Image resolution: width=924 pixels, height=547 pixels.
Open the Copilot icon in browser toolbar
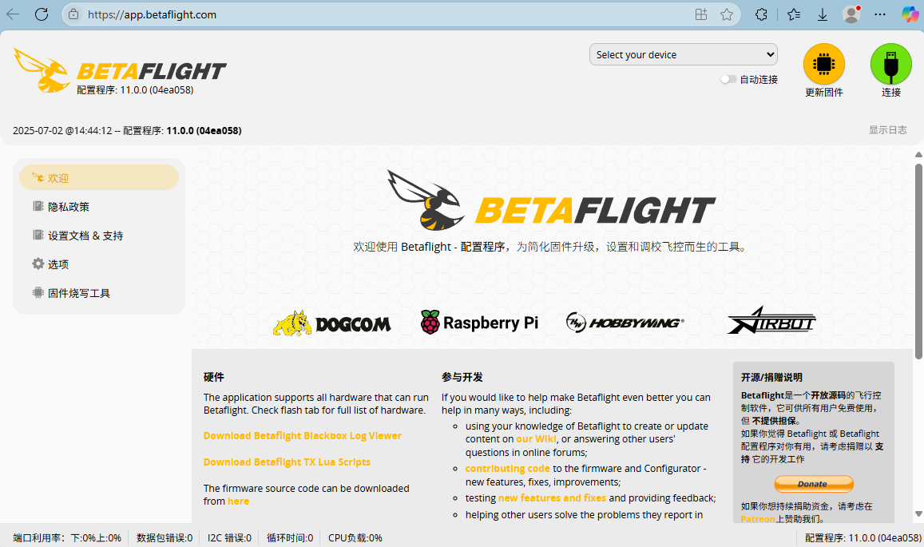click(x=909, y=14)
